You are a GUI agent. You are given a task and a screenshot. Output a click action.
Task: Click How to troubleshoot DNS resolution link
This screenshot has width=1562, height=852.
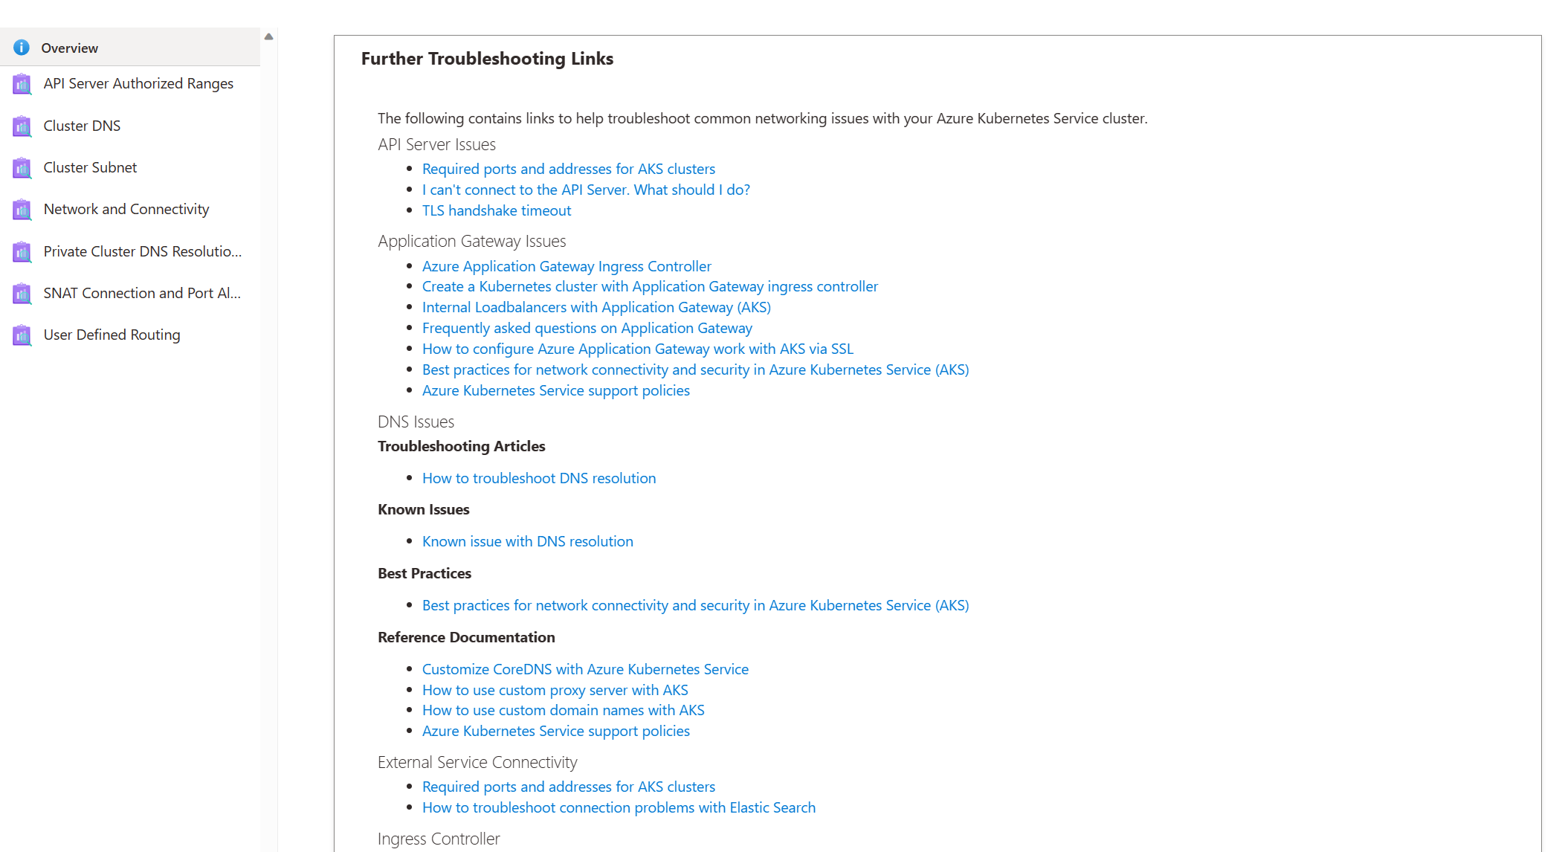pyautogui.click(x=538, y=477)
